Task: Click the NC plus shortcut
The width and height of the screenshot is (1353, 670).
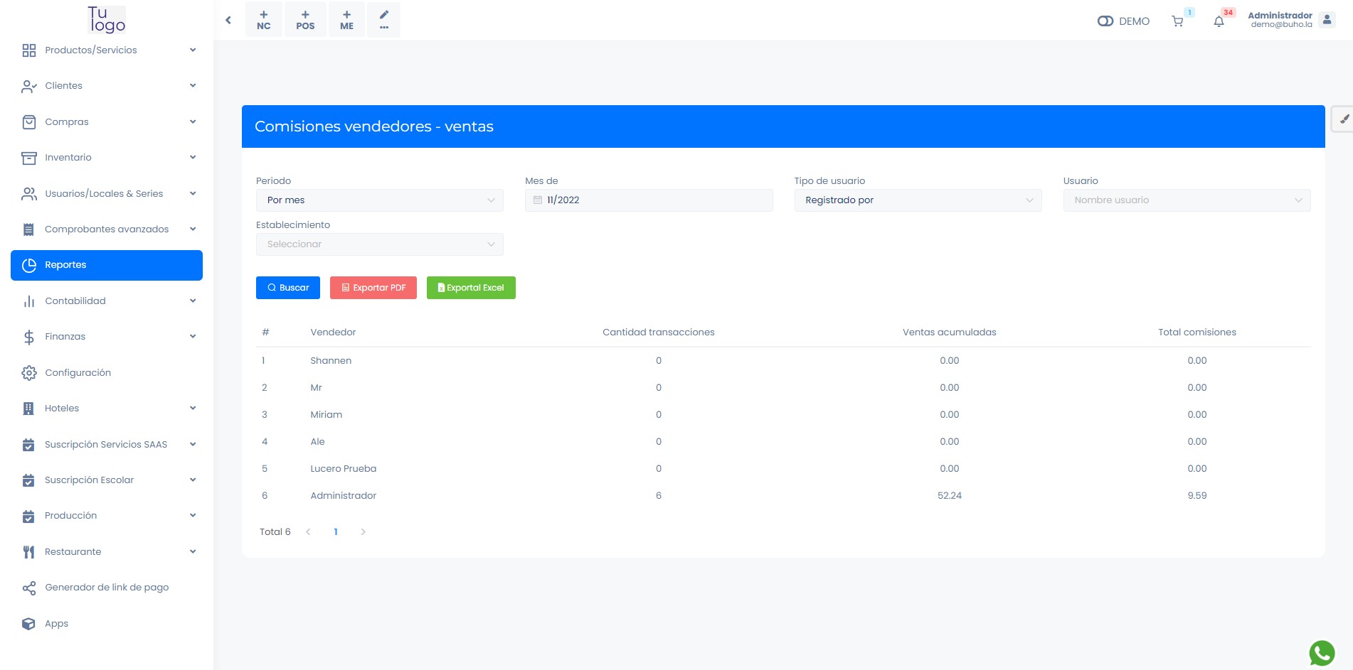Action: pos(264,19)
